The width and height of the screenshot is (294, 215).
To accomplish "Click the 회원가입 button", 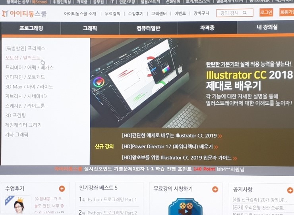I will [287, 12].
